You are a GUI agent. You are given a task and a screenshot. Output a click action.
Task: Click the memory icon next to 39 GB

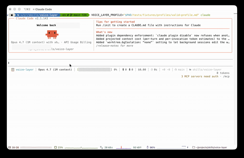click(x=10, y=147)
